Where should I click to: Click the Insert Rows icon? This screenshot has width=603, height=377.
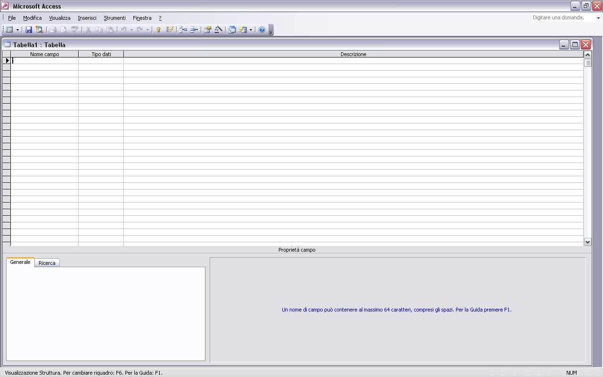(183, 30)
